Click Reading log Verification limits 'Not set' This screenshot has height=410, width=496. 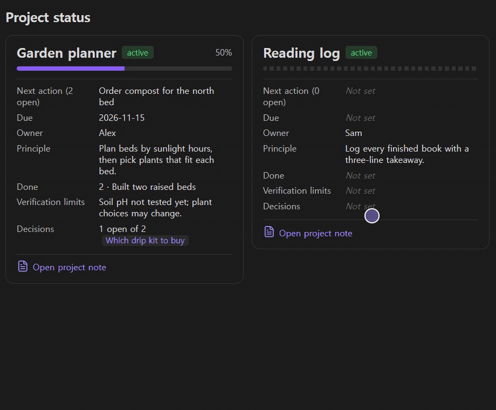click(360, 190)
